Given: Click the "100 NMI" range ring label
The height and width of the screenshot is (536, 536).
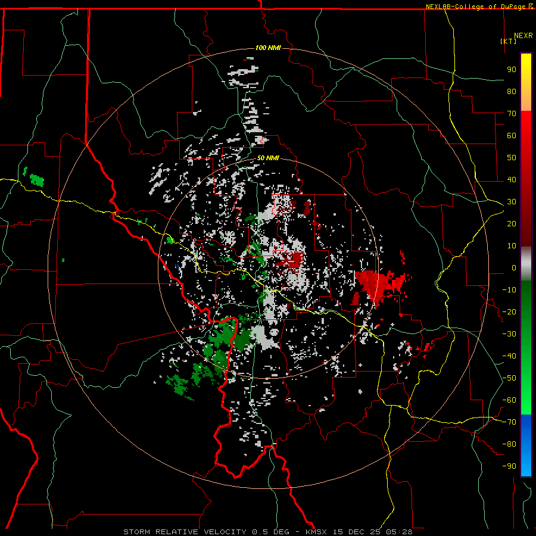Looking at the screenshot, I should pos(268,48).
